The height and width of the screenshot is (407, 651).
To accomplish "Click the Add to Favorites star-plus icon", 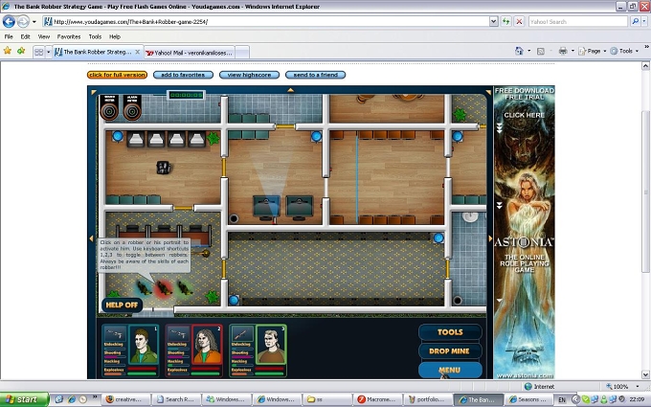I will click(x=21, y=51).
